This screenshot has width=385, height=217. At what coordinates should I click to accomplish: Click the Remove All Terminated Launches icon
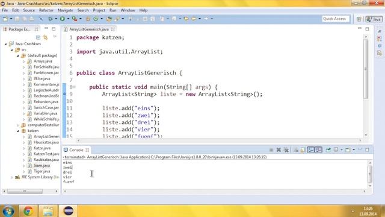(x=286, y=150)
